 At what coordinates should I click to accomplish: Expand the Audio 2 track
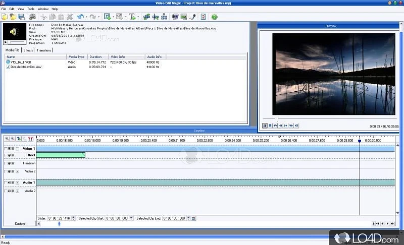tap(18, 191)
